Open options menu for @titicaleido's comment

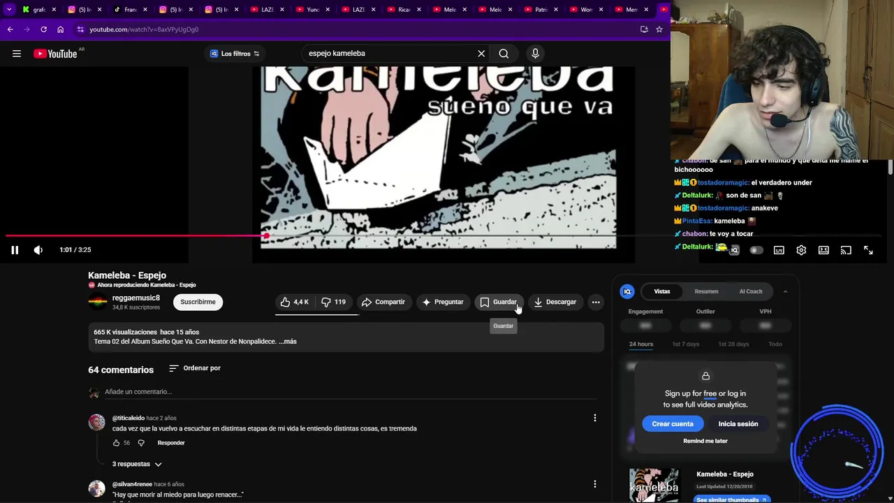[x=595, y=418]
